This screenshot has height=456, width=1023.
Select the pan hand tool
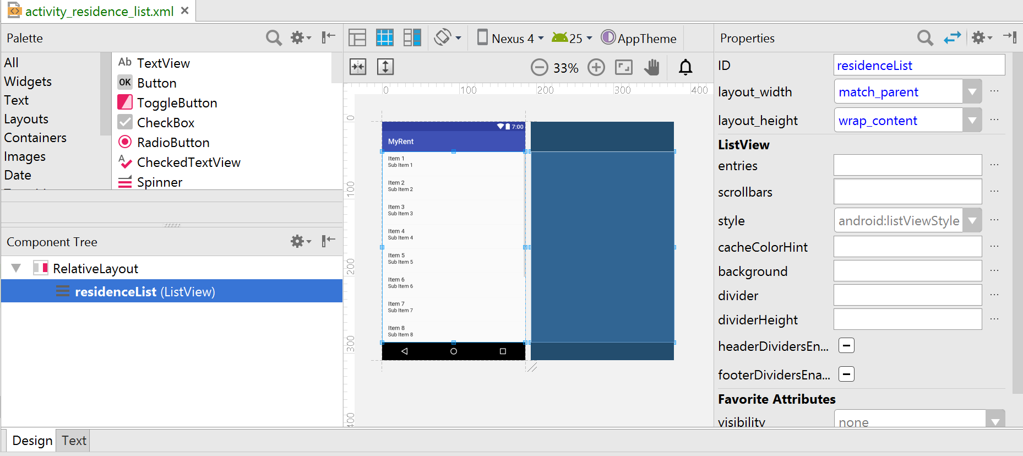652,67
